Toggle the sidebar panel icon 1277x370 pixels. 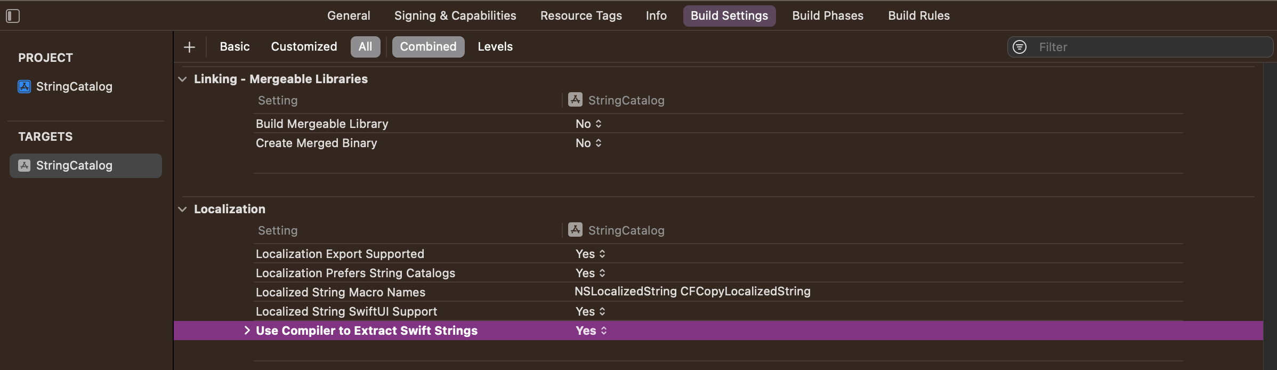point(13,16)
